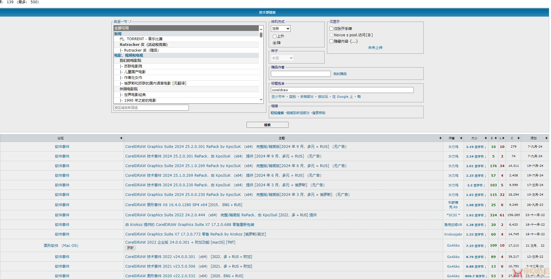Click the down arrow of the section list scrollbar
Screen dimensions: 551x279
261,100
